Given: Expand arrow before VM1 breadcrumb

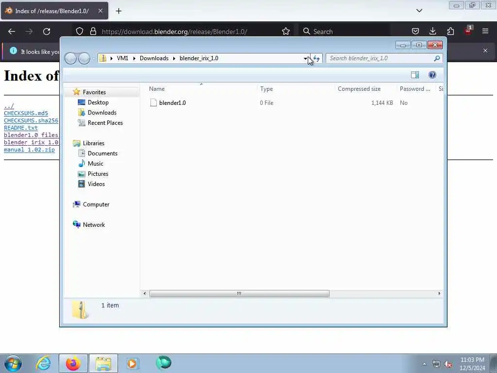Looking at the screenshot, I should pyautogui.click(x=111, y=58).
